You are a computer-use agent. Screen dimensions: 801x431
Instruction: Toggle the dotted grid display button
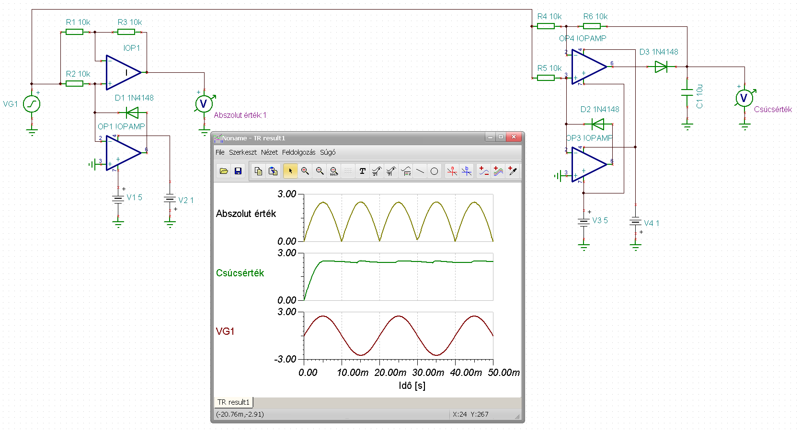pos(348,171)
